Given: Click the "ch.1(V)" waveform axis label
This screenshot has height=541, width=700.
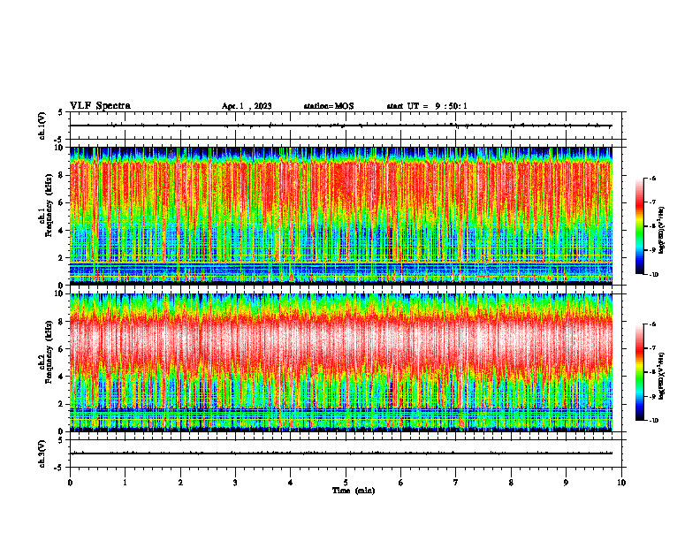Looking at the screenshot, I should click(42, 126).
